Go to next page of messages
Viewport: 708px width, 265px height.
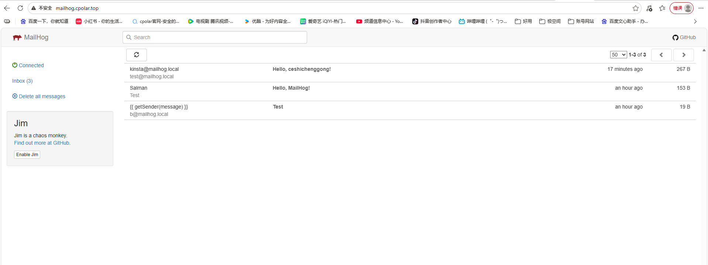click(683, 55)
